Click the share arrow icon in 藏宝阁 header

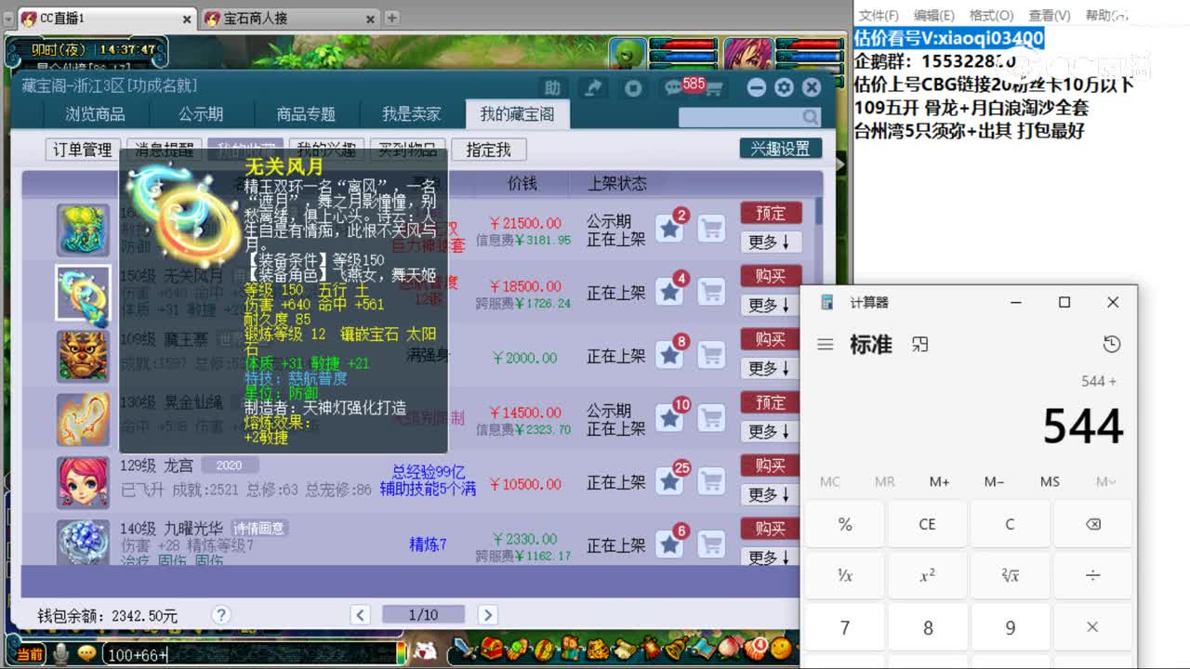(x=592, y=87)
